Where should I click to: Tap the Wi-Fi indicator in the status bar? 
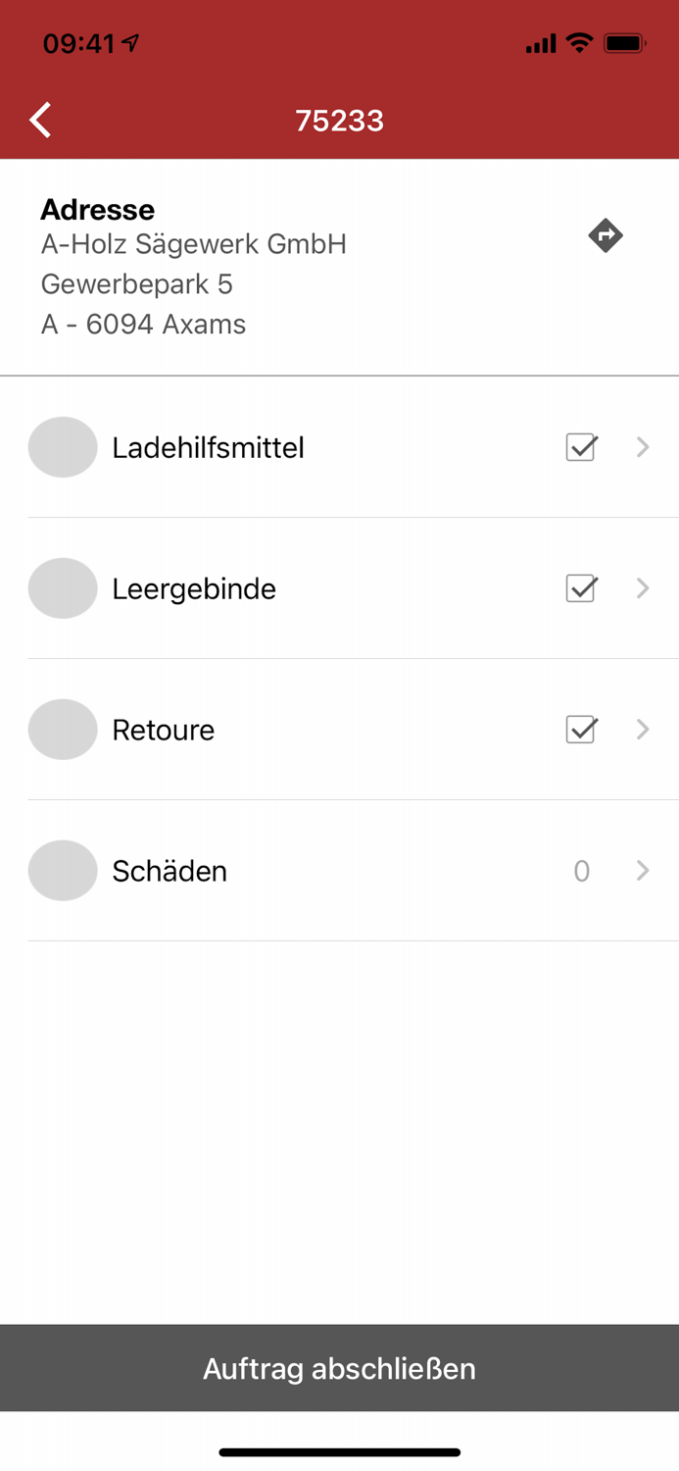click(x=580, y=43)
